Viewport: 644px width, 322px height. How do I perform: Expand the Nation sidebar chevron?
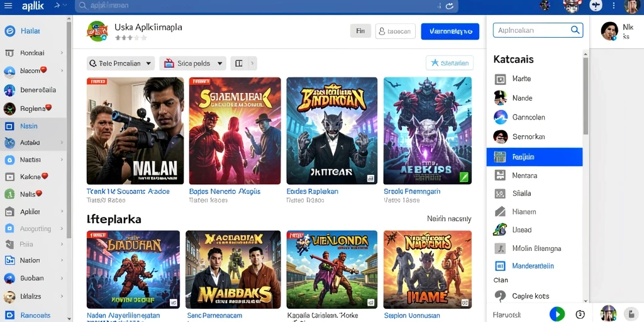coord(62,260)
